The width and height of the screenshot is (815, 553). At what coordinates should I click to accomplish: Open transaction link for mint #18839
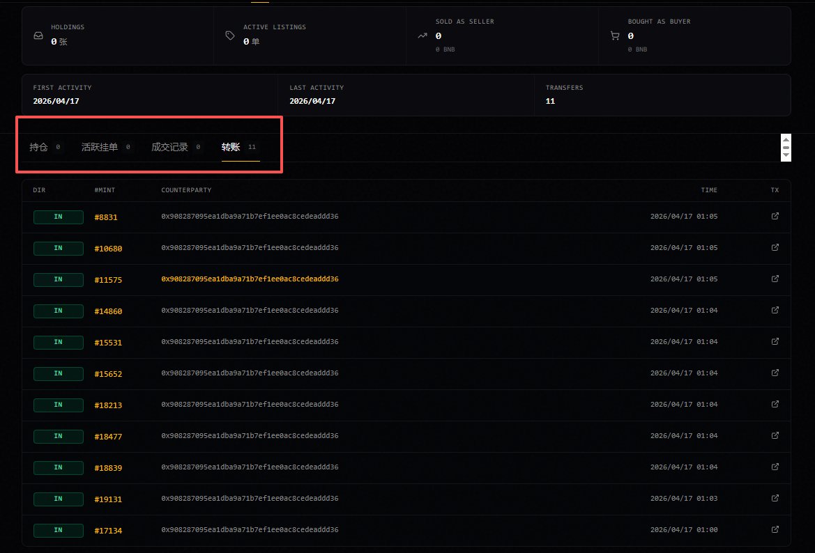(x=775, y=467)
